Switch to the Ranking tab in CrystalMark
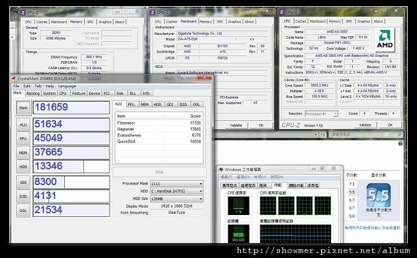The height and width of the screenshot is (258, 417). [33, 93]
